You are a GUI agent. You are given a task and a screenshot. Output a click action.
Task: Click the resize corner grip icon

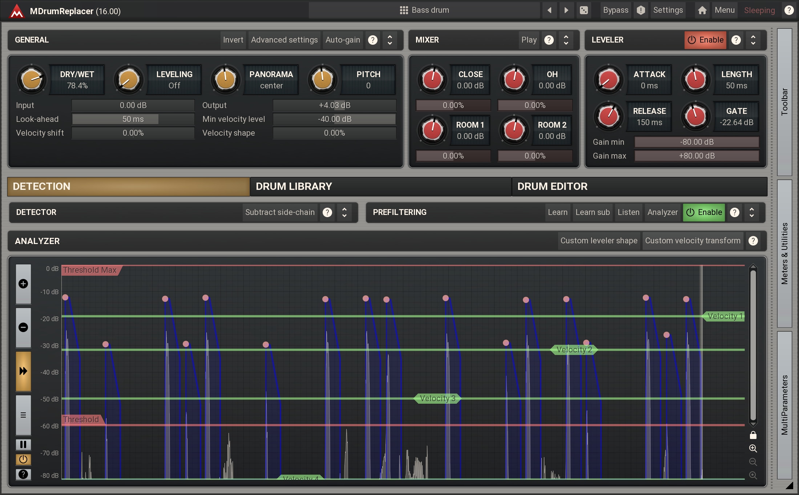(x=789, y=485)
